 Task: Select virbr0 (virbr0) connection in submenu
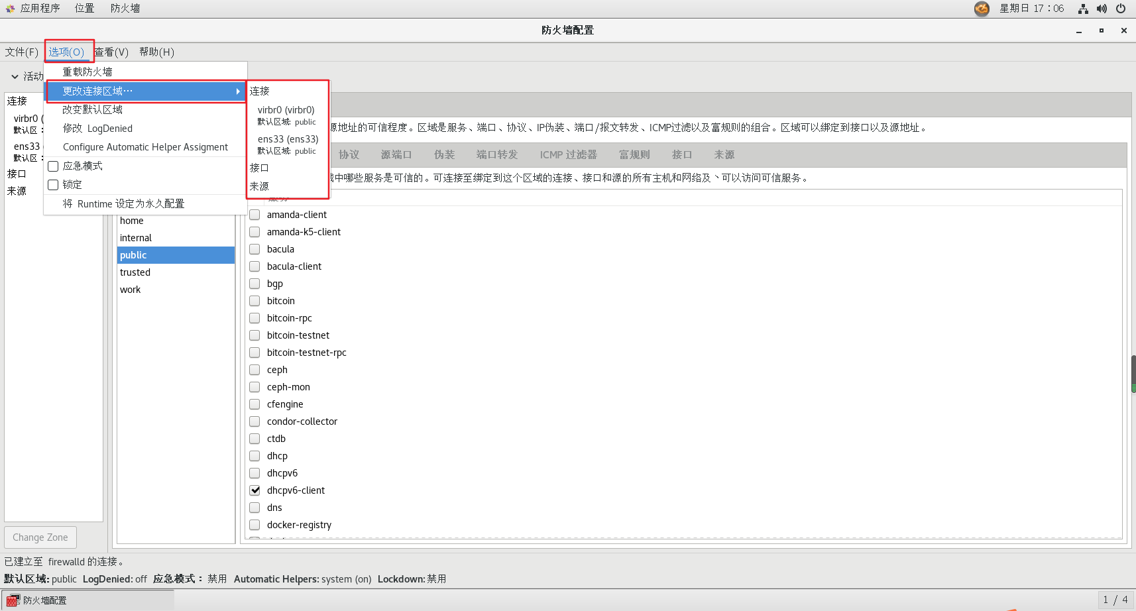point(288,115)
